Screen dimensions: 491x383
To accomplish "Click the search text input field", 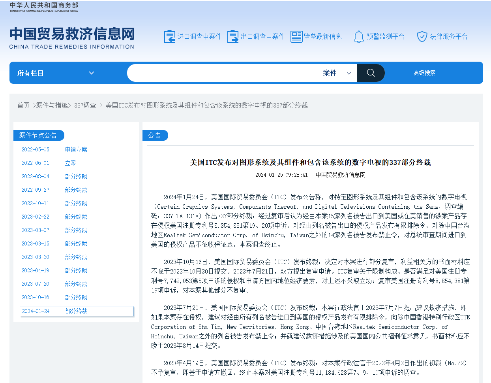I will 223,73.
